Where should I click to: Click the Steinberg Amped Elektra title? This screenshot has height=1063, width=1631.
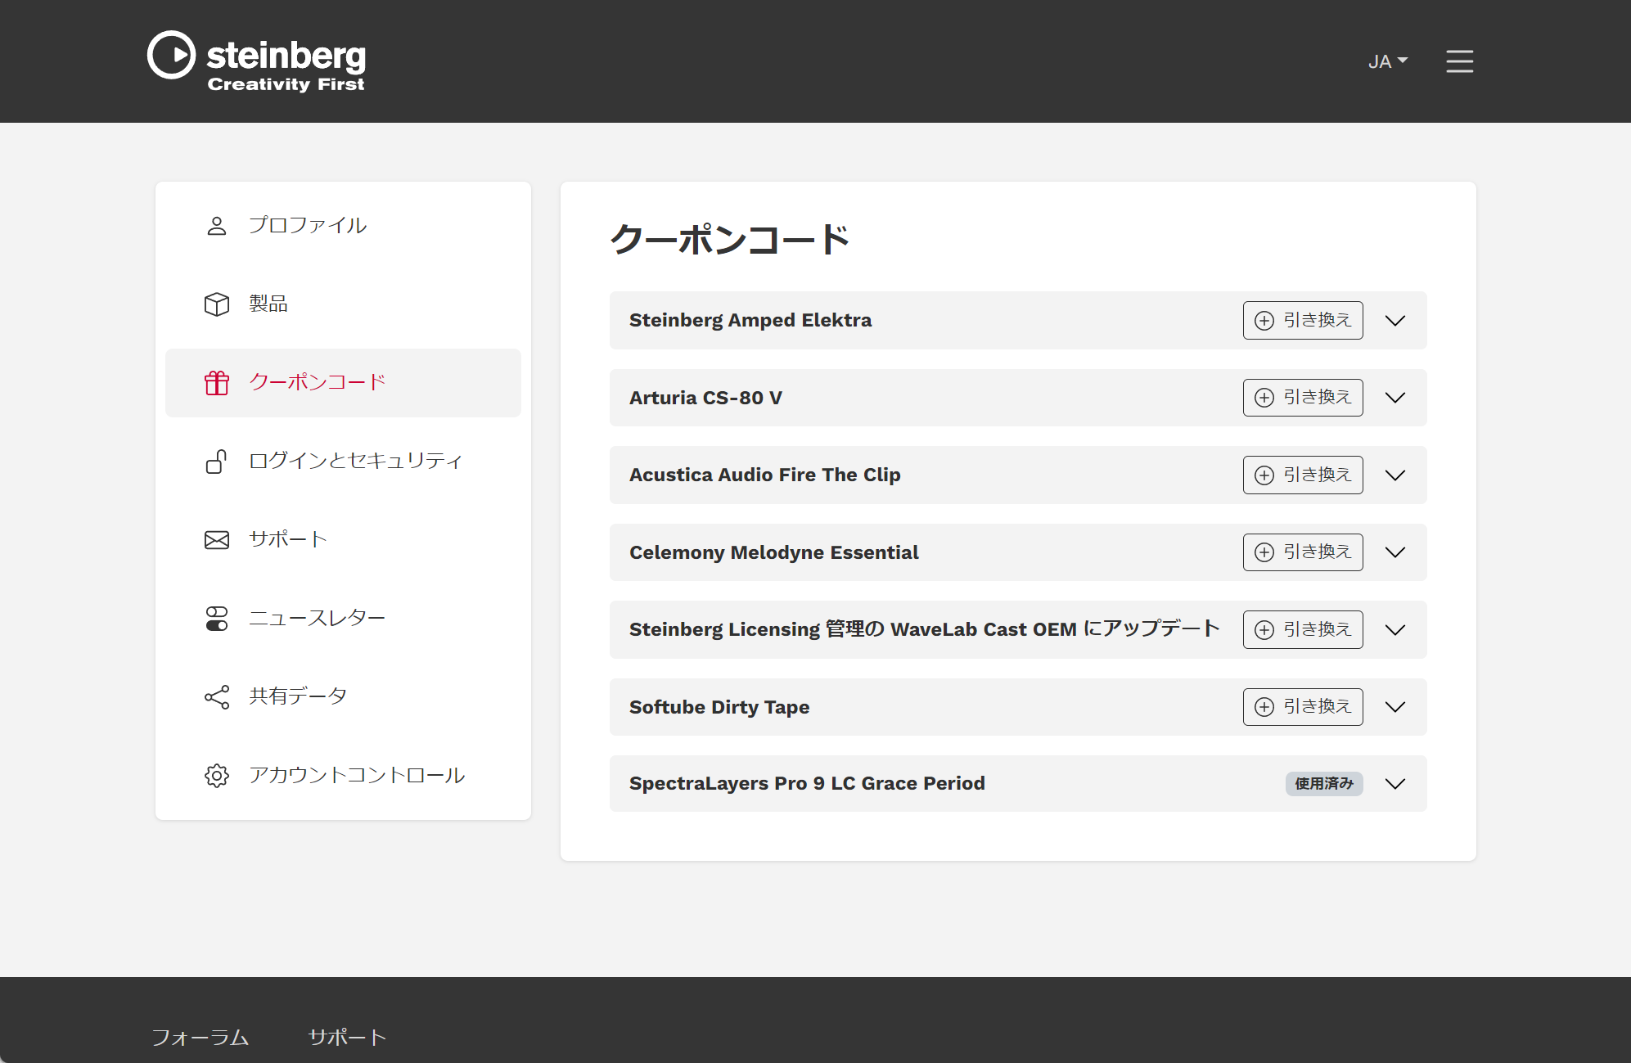coord(750,321)
